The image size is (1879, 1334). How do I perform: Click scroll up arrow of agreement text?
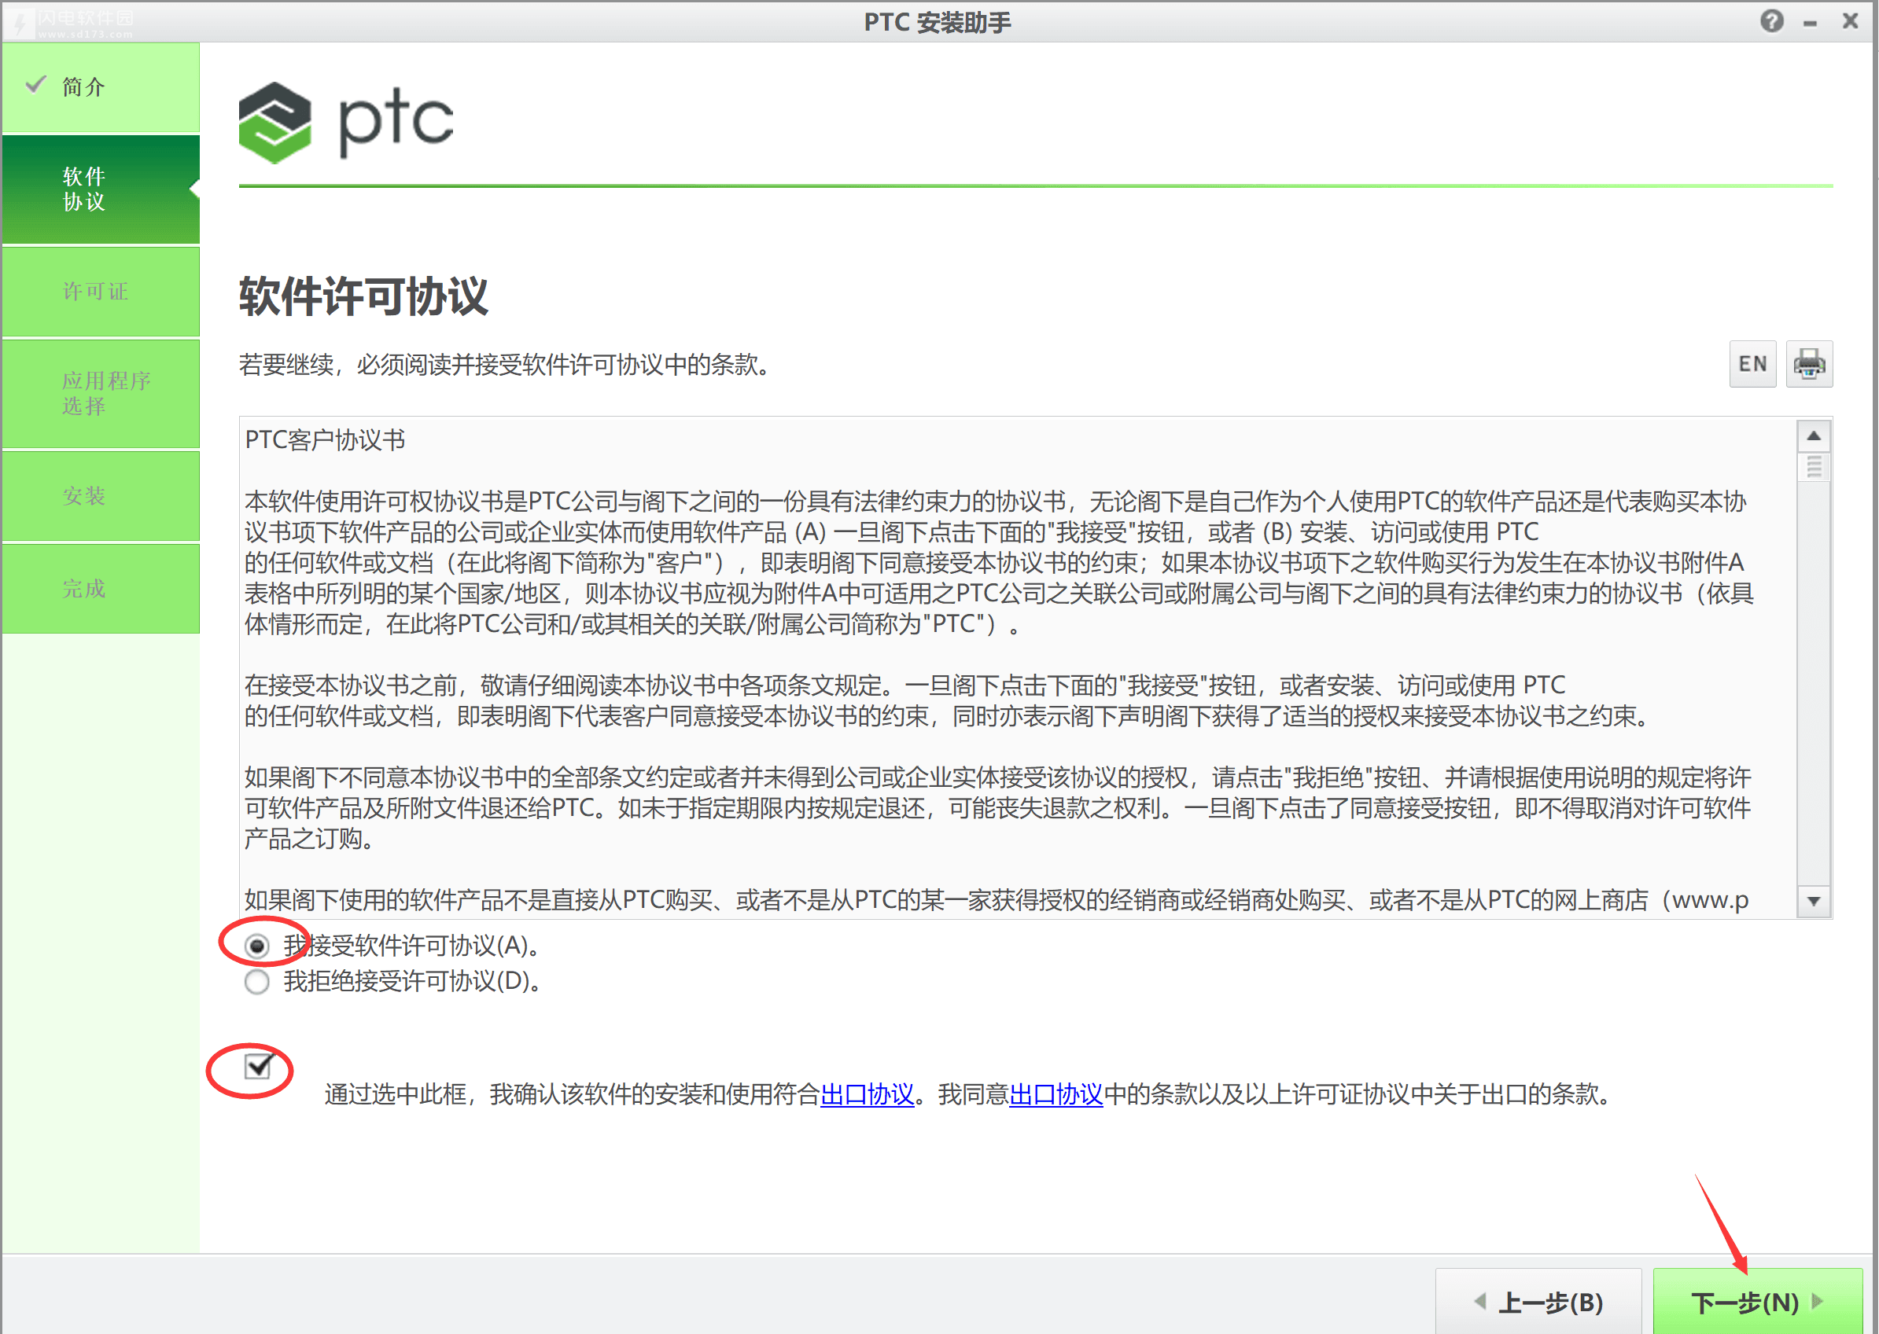(1813, 436)
